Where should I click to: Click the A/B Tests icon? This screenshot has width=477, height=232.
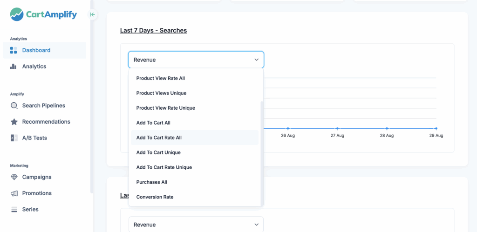pyautogui.click(x=14, y=138)
